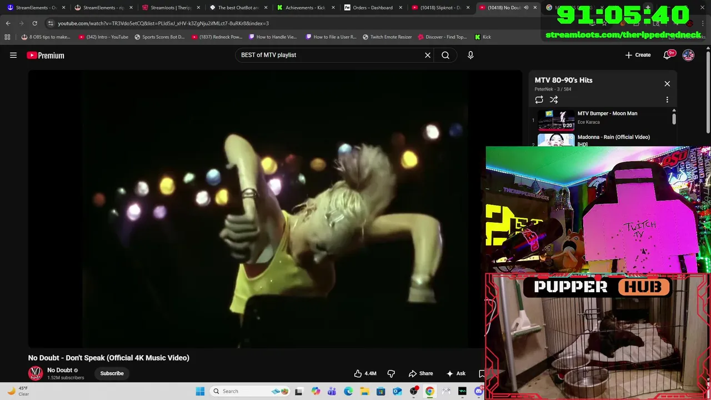Switch to first StreamElements tab
This screenshot has height=400, width=711.
coord(35,8)
